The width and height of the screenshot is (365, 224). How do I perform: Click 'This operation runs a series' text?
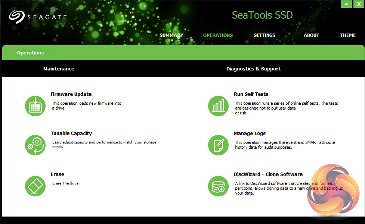pos(286,108)
